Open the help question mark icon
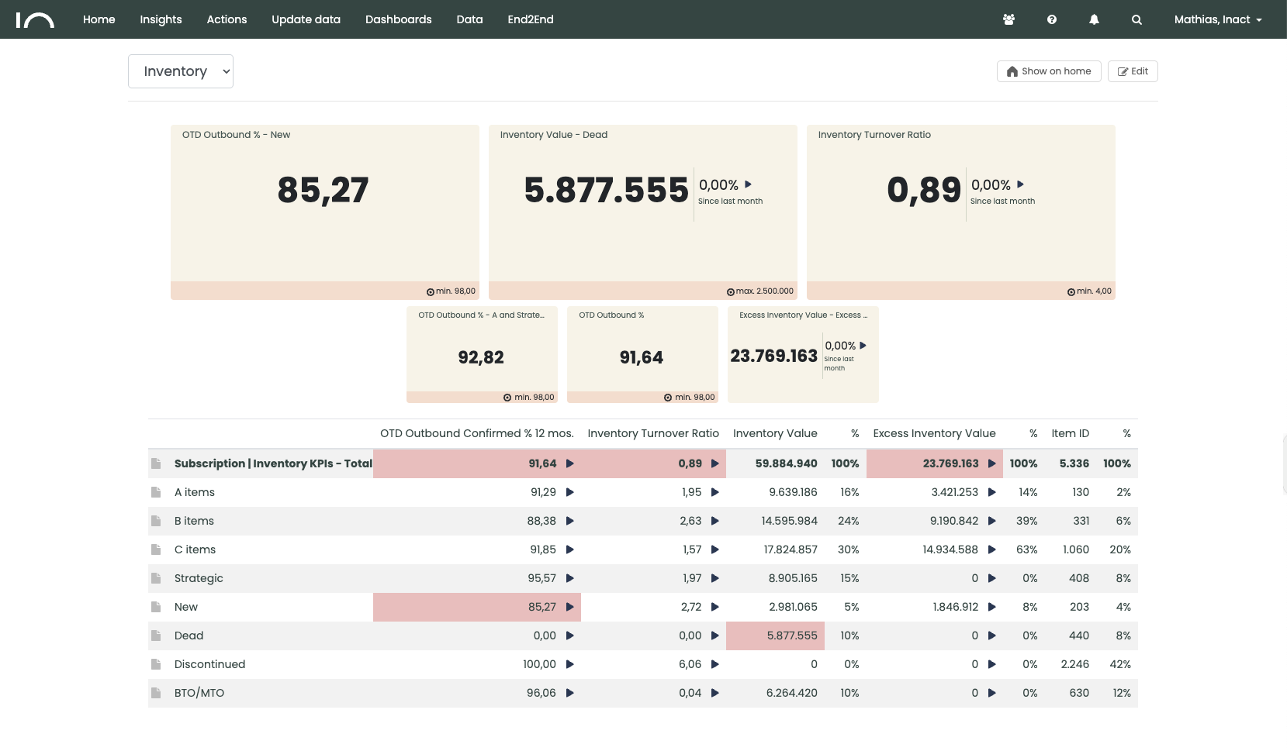The image size is (1287, 751). 1051,20
